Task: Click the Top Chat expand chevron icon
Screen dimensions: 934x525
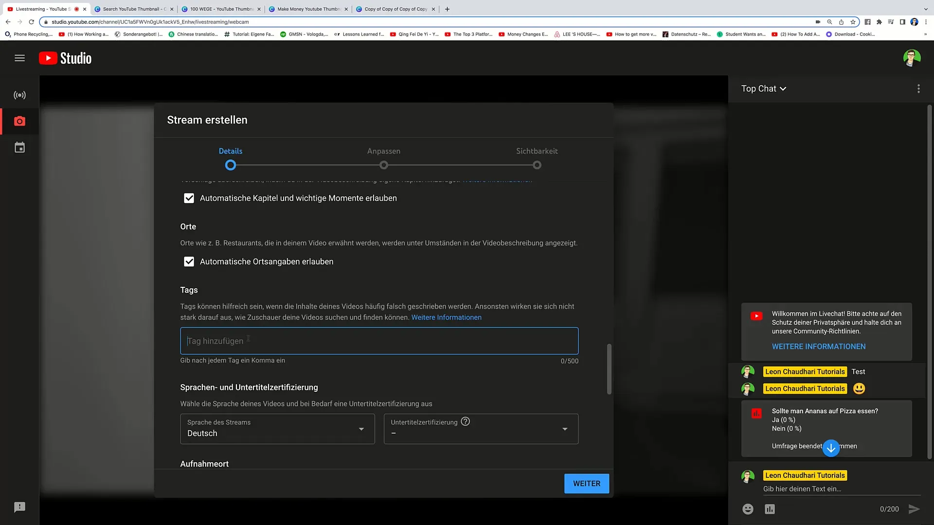Action: (x=783, y=88)
